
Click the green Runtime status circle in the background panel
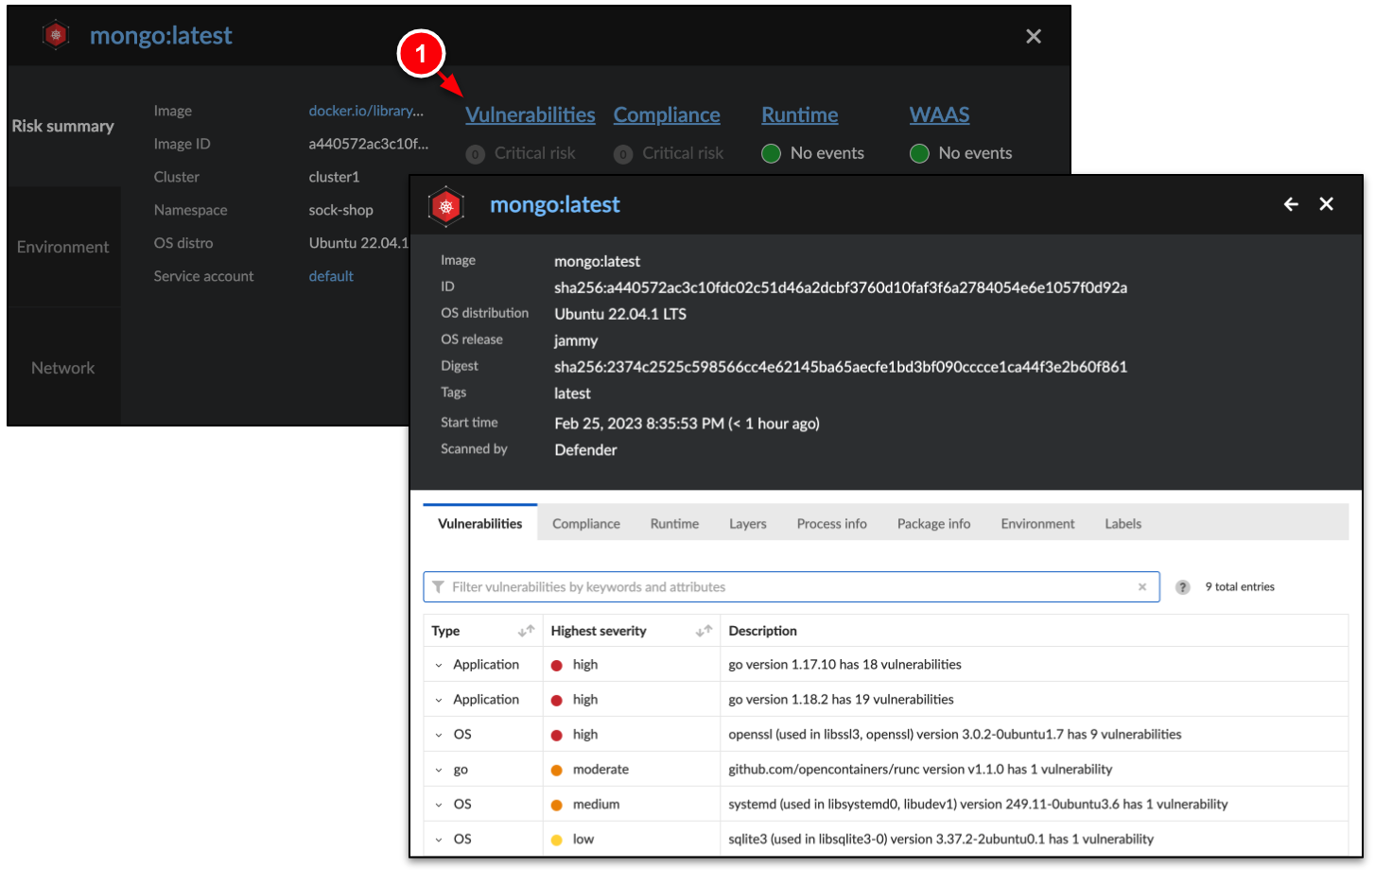click(x=771, y=153)
